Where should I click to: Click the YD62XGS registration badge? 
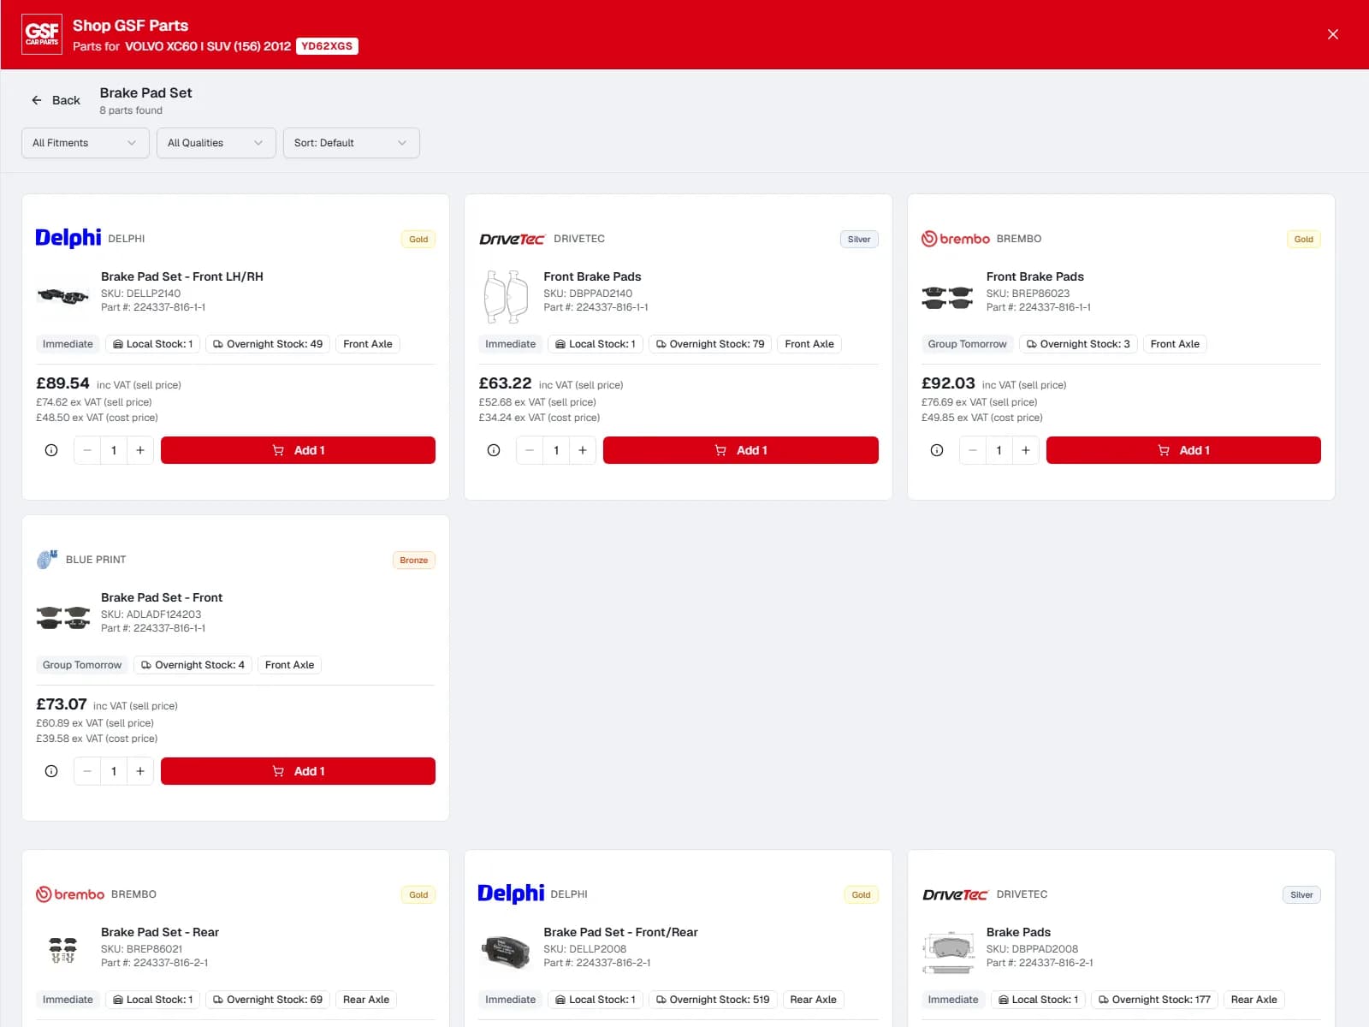(x=327, y=46)
